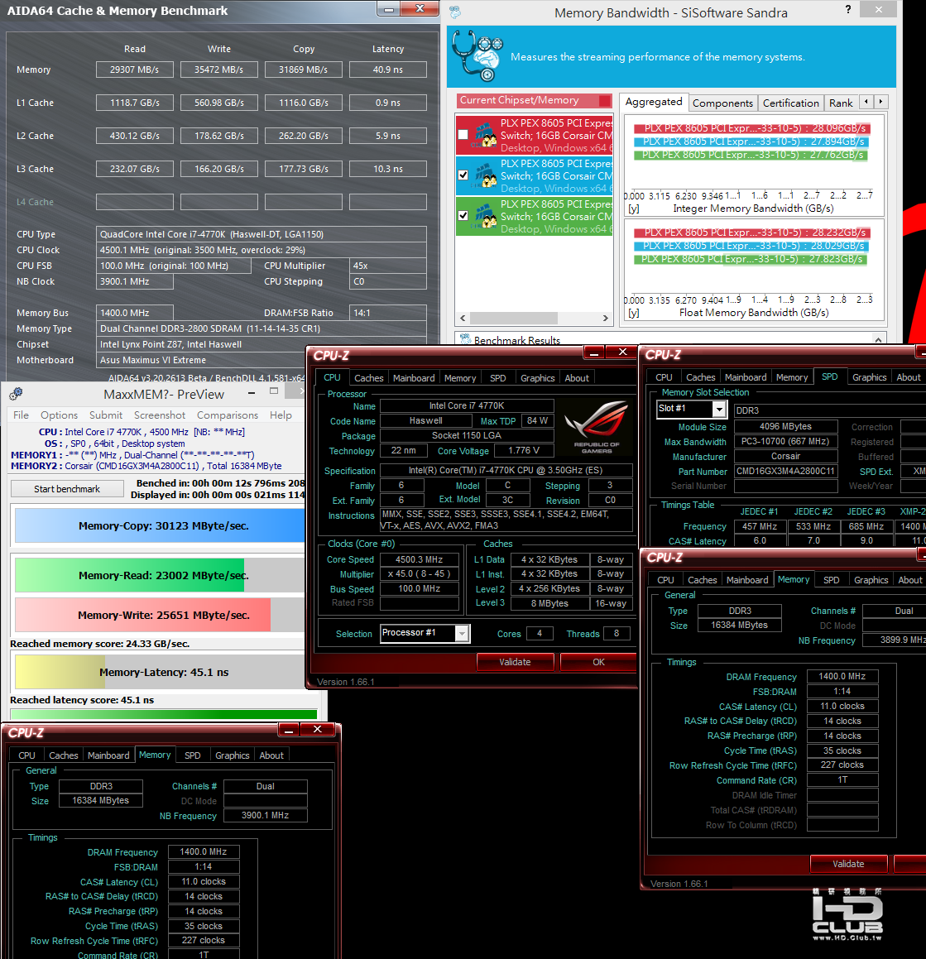The image size is (926, 959).
Task: Click Validate in center CPU-Z window
Action: (515, 662)
